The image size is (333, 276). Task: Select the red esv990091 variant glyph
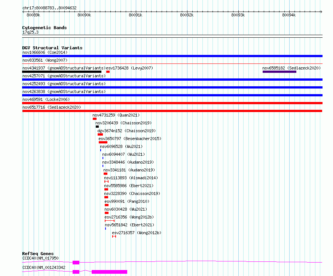[x=107, y=205]
